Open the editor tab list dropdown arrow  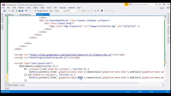click(x=166, y=15)
